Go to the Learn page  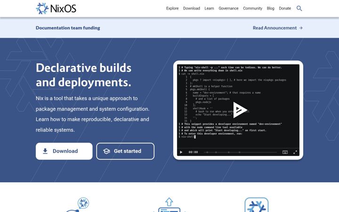point(209,8)
